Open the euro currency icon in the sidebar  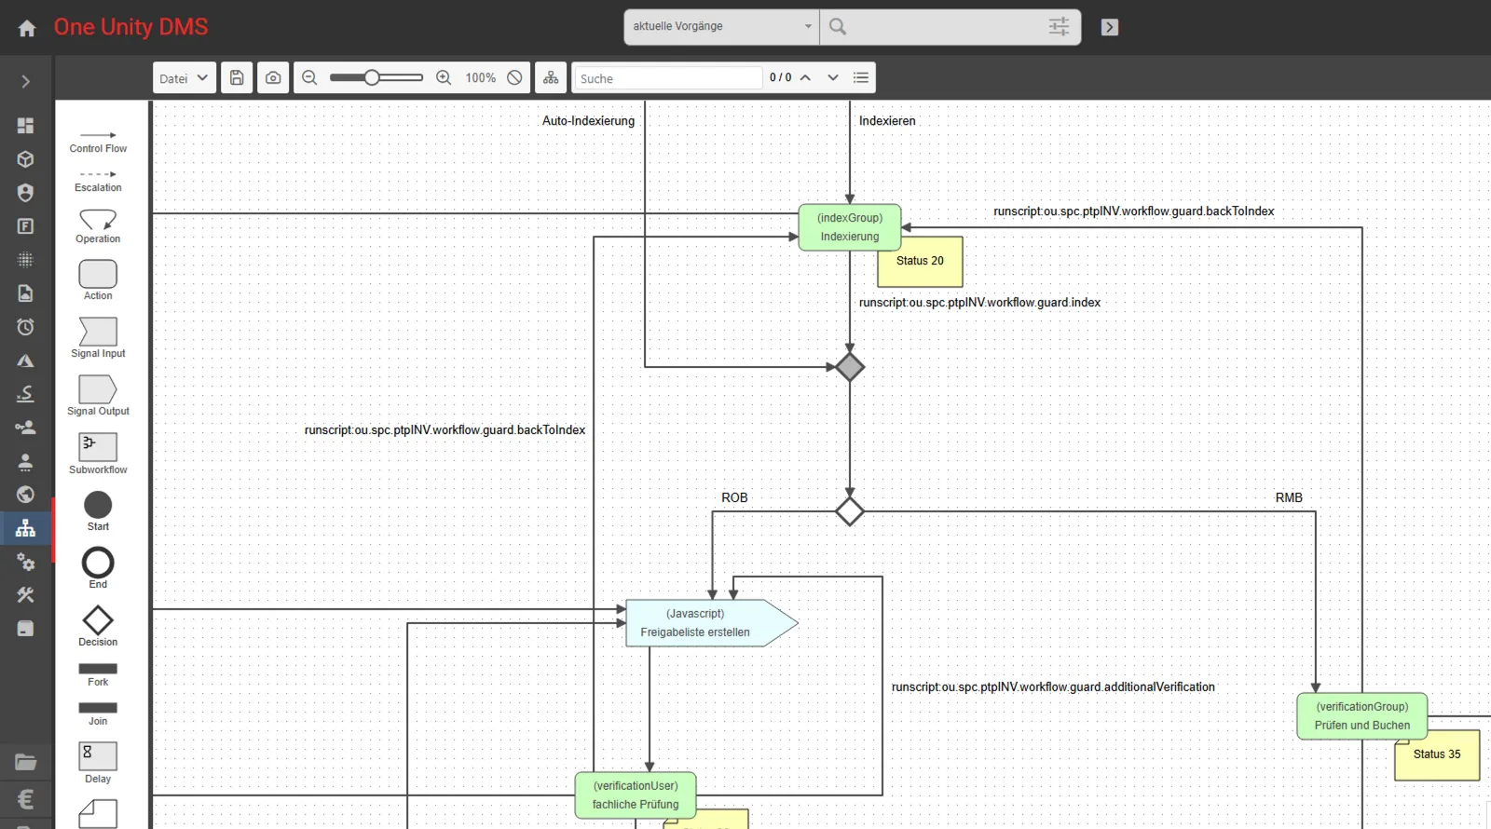26,799
